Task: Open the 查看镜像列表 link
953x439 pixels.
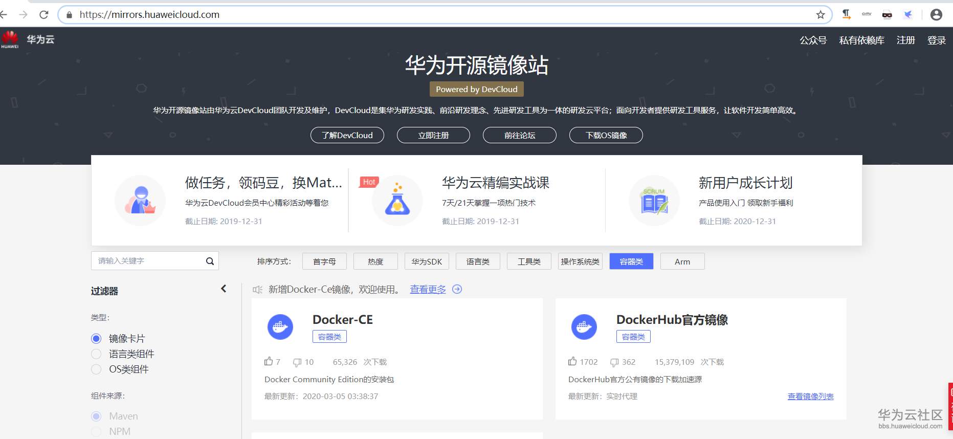Action: click(x=811, y=396)
